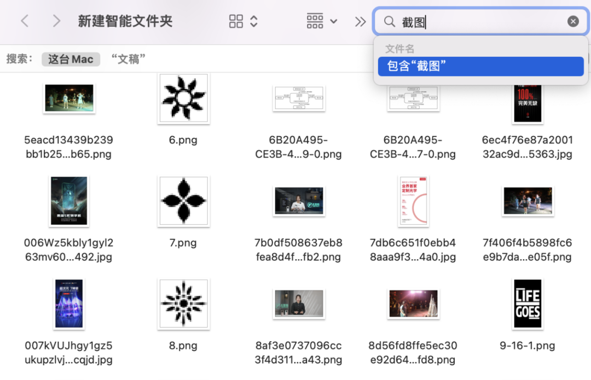591x380 pixels.
Task: Clear the search field with the x icon
Action: point(573,21)
